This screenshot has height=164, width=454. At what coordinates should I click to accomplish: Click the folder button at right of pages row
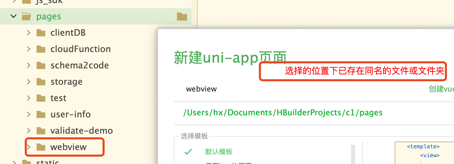[x=182, y=16]
